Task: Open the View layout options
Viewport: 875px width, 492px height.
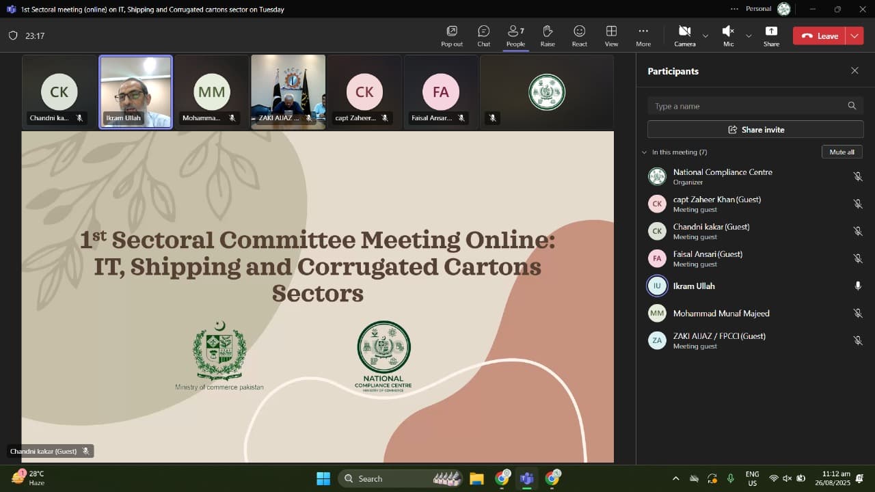Action: 611,36
